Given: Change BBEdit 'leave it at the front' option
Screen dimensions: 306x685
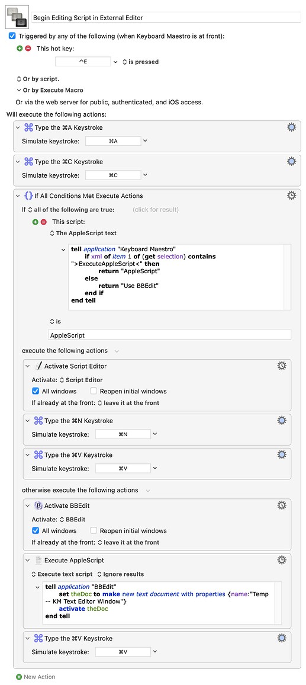Looking at the screenshot, I should point(128,542).
